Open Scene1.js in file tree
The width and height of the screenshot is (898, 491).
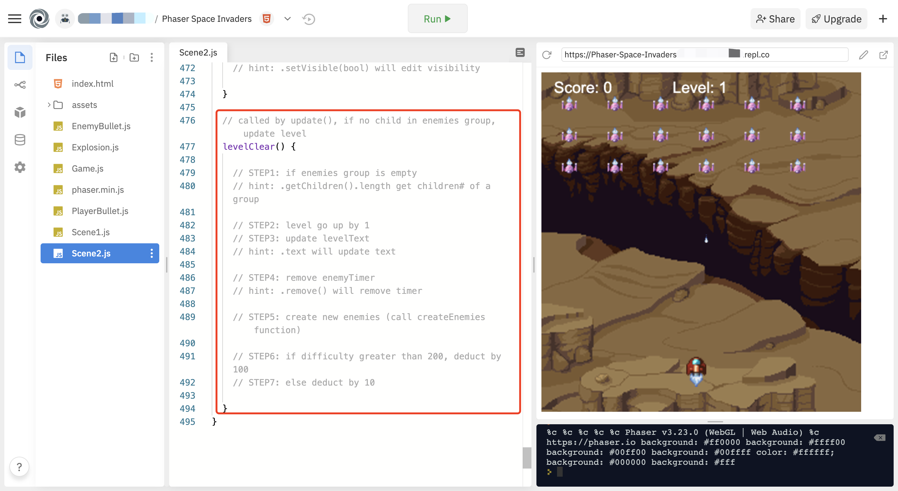(x=91, y=232)
